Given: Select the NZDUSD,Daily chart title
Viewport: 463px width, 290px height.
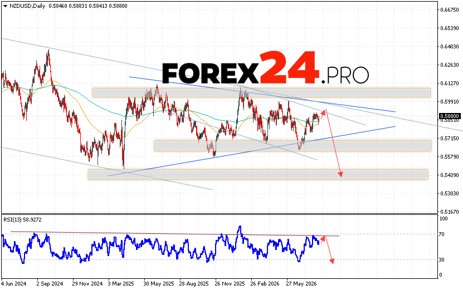Looking at the screenshot, I should point(27,6).
